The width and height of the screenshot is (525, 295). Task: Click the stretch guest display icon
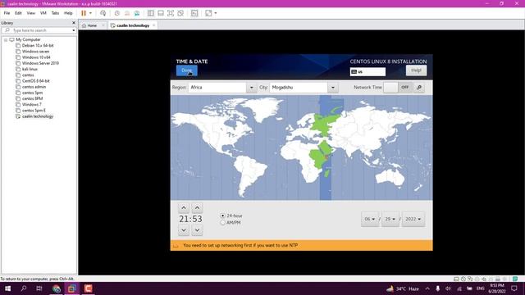pos(208,13)
